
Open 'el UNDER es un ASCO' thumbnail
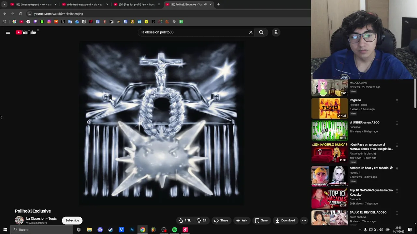pyautogui.click(x=329, y=130)
